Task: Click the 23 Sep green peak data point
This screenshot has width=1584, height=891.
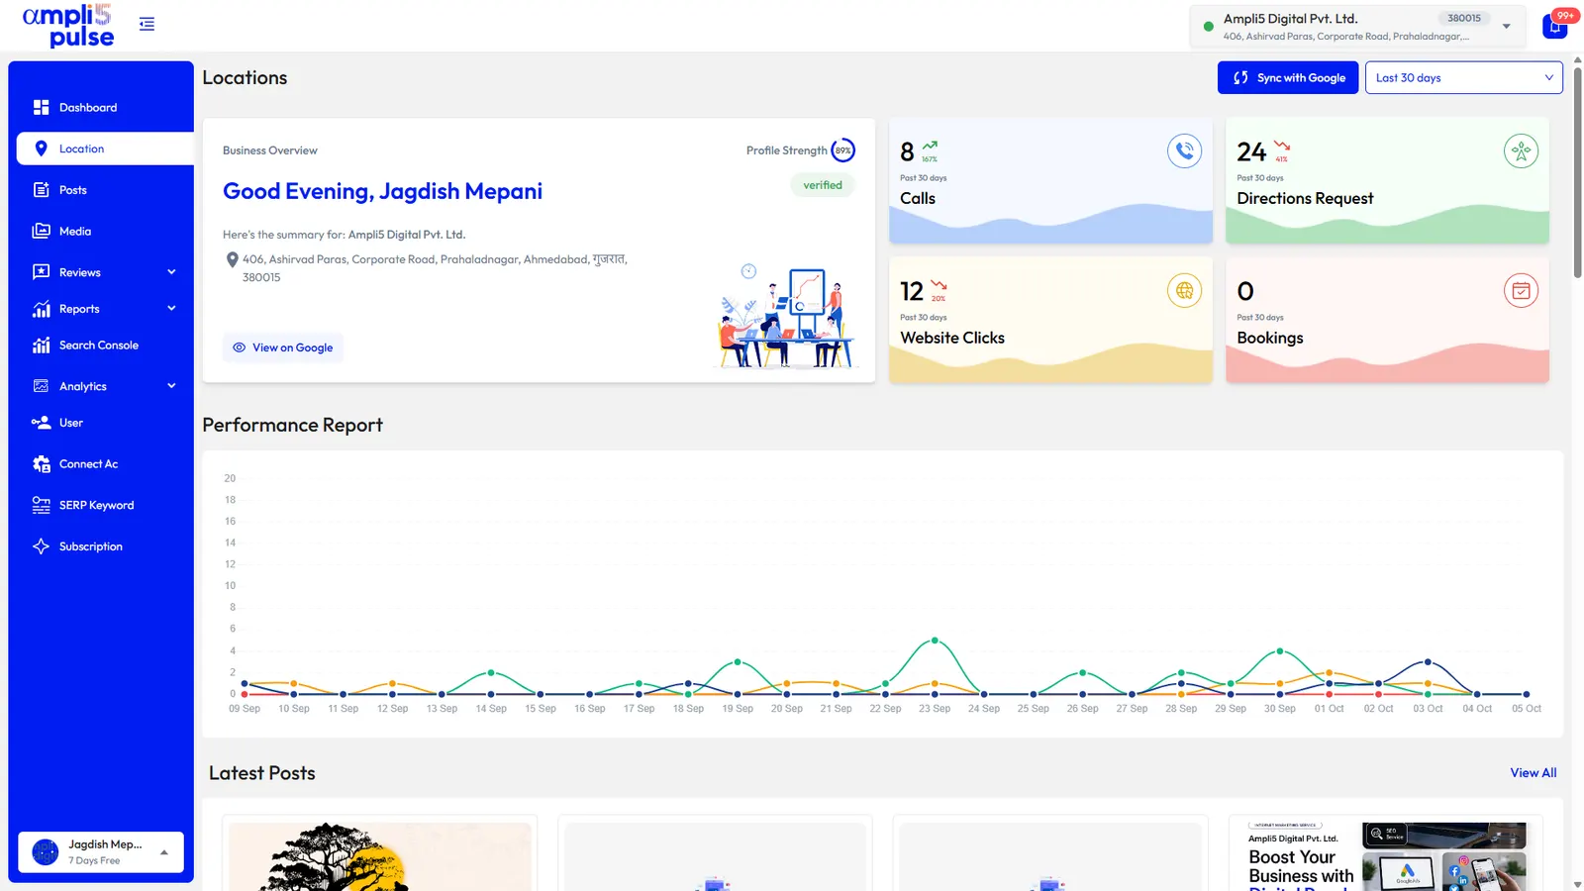Action: 935,641
